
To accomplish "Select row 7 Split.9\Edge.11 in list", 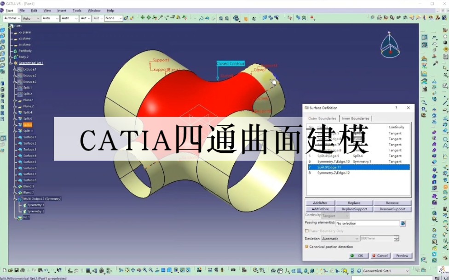I will click(358, 167).
